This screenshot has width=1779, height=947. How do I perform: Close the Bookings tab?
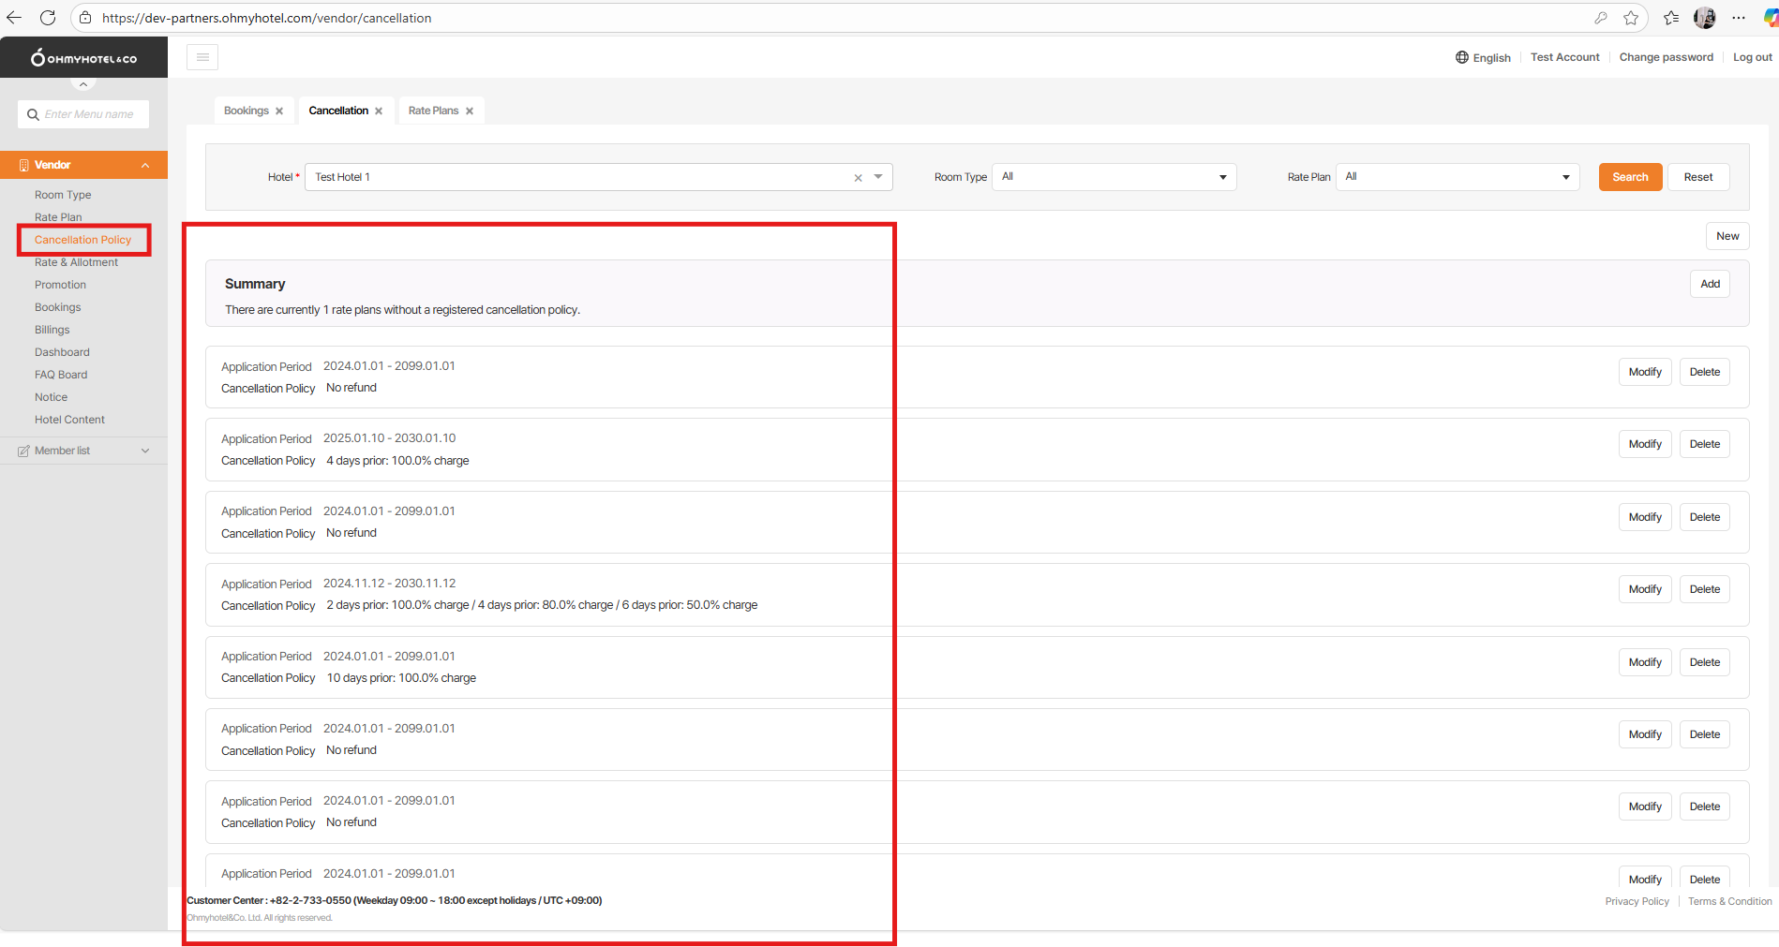pos(279,111)
